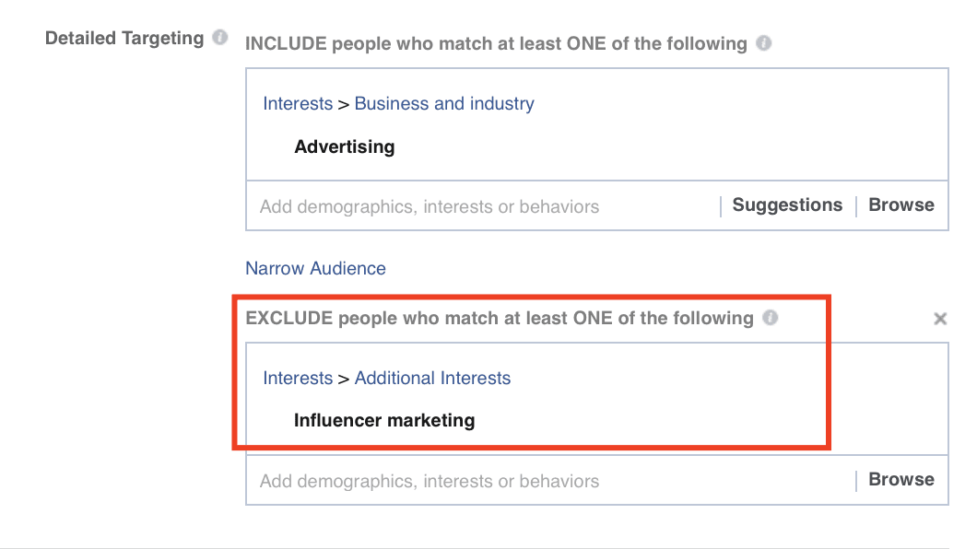The width and height of the screenshot is (977, 549).
Task: Browse categories in the INCLUDE box
Action: point(900,205)
